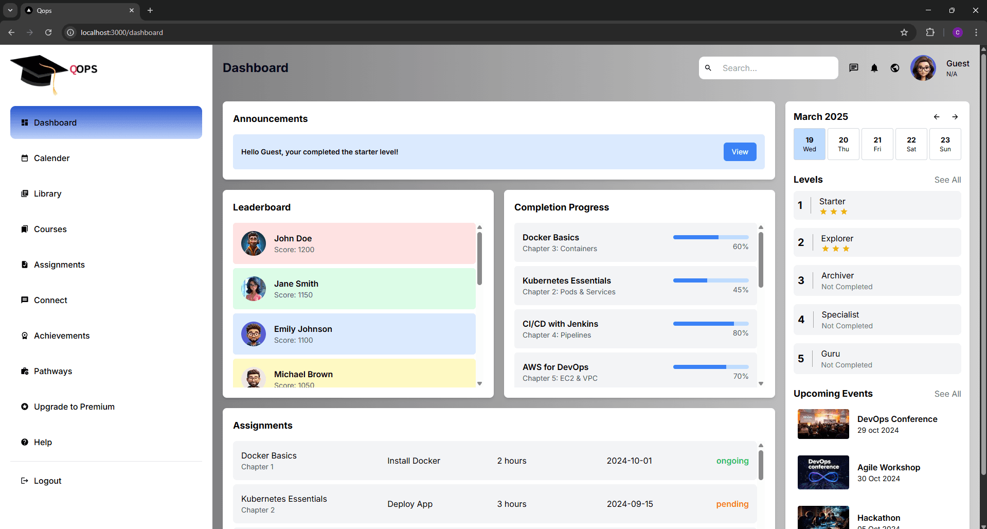
Task: Click inside the Search input field
Action: (771, 68)
